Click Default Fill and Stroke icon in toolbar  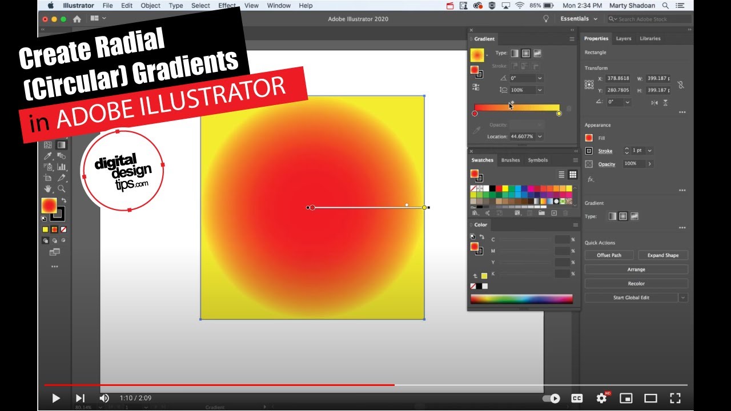pyautogui.click(x=44, y=219)
